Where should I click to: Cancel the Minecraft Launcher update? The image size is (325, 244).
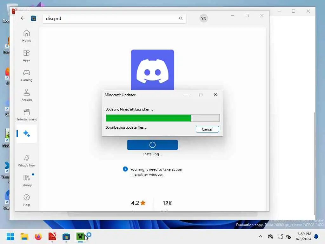pyautogui.click(x=207, y=129)
